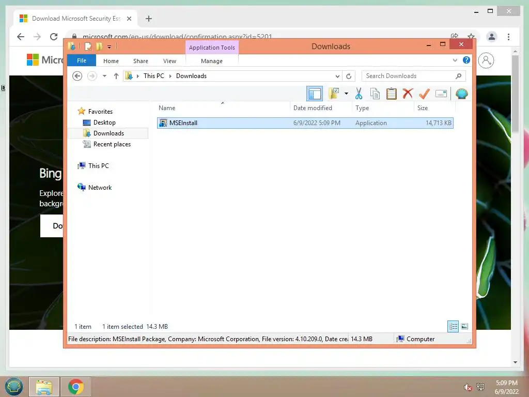
Task: Expand the ribbon with the chevron
Action: pos(455,60)
